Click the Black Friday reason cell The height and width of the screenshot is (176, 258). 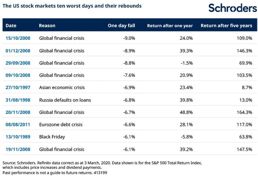[52, 137]
